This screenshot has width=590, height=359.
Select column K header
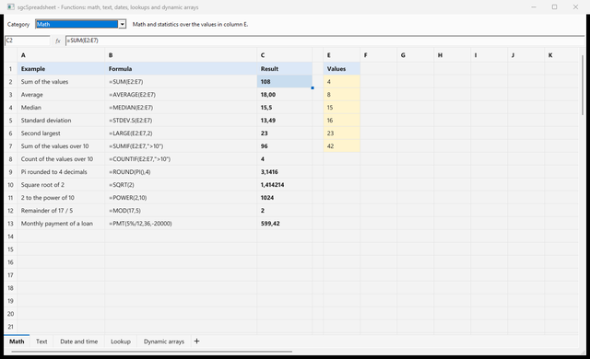tap(561, 55)
